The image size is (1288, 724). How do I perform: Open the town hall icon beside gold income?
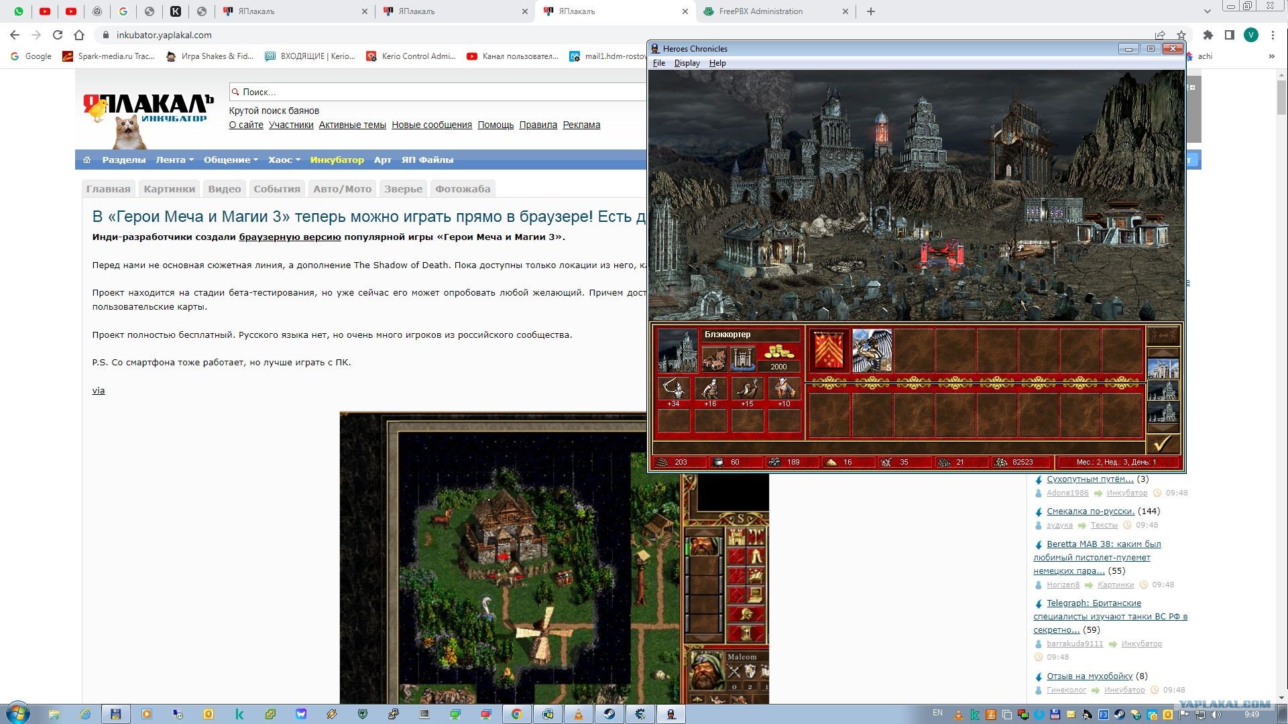[714, 359]
